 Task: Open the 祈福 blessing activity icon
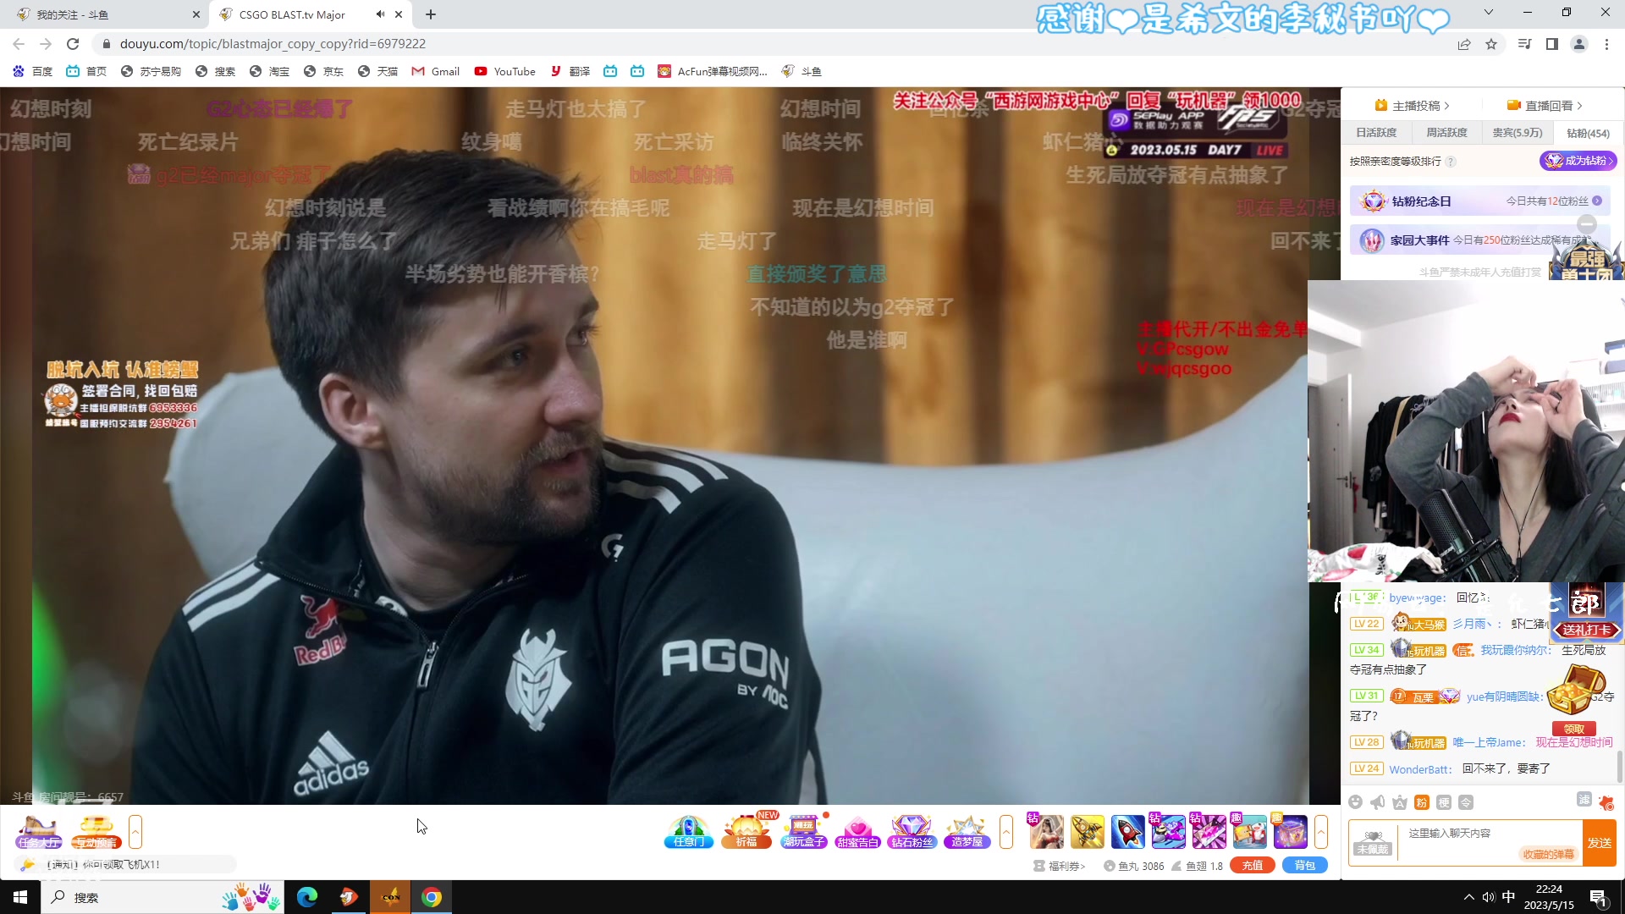[746, 832]
